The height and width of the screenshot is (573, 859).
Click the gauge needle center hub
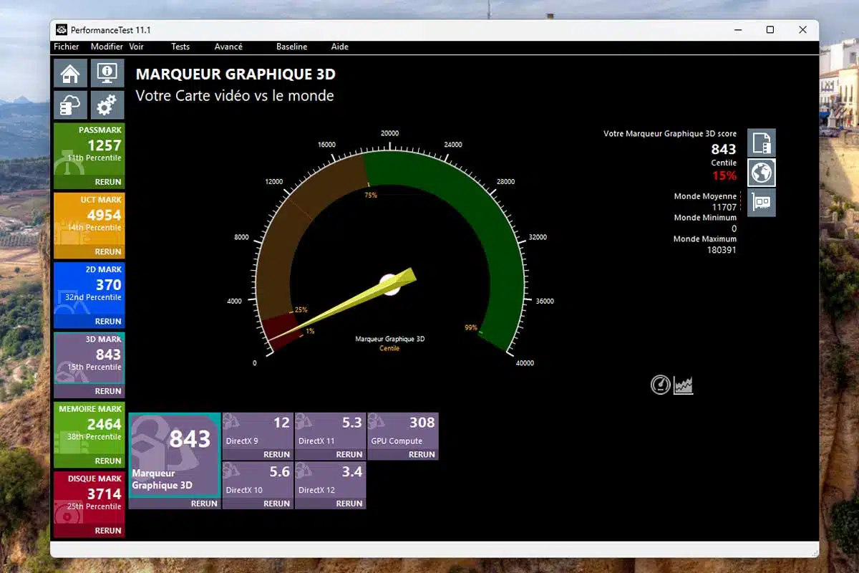click(390, 284)
